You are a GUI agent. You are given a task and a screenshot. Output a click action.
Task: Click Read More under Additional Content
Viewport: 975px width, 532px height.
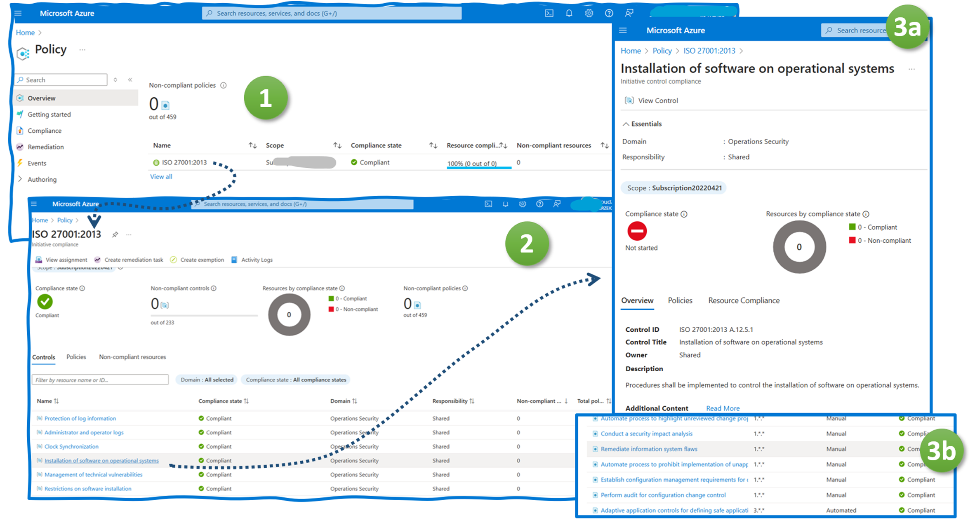point(723,408)
